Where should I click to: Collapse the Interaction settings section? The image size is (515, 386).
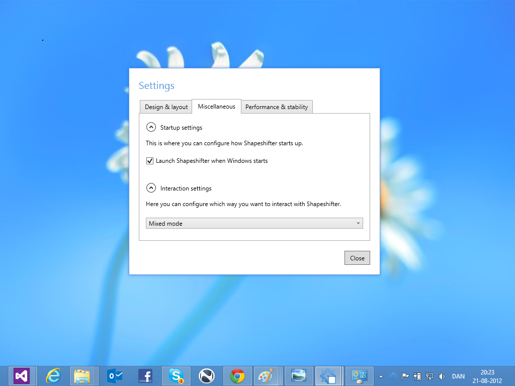(151, 188)
